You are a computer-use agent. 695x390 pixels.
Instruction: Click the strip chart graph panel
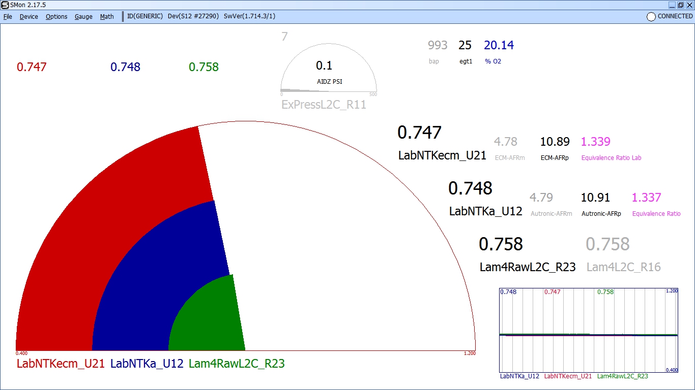click(x=589, y=330)
